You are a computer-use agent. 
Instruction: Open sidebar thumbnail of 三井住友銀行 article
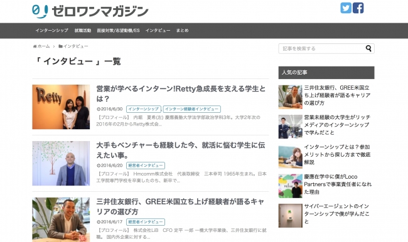tap(291, 97)
